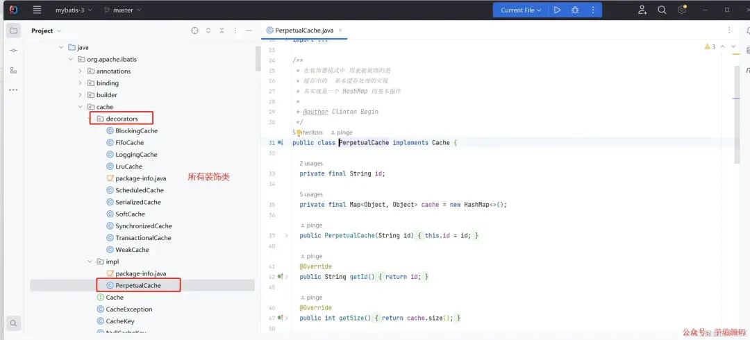Hide the Project panel
The width and height of the screenshot is (750, 340).
point(249,31)
